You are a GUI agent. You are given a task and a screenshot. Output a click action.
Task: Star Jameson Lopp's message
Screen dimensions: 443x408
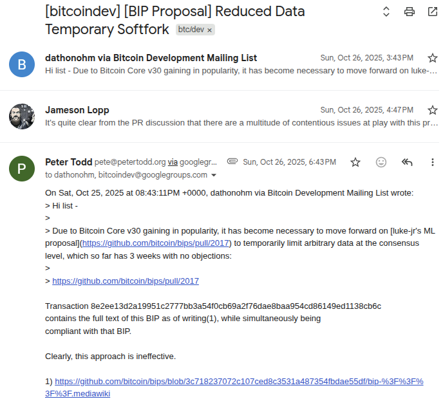point(433,110)
